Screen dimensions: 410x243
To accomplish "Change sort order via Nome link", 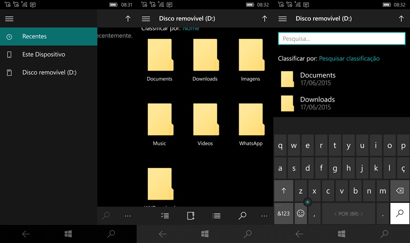I will tap(191, 28).
